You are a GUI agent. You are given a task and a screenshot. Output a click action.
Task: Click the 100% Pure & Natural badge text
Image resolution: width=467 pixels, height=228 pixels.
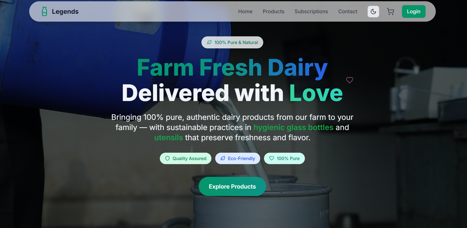(236, 42)
